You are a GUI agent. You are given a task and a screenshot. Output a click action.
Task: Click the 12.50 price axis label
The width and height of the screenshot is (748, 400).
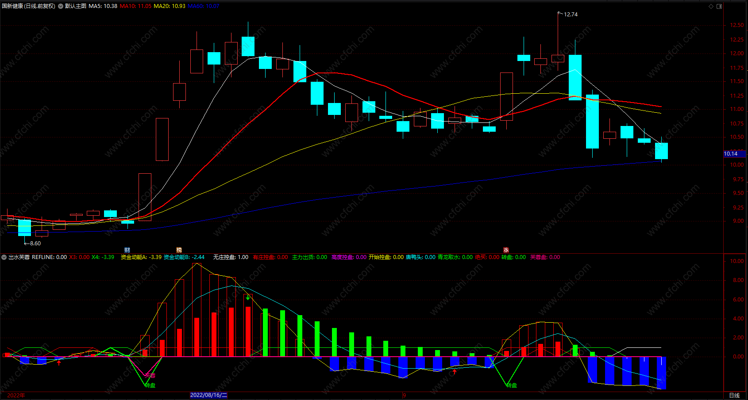pos(737,25)
